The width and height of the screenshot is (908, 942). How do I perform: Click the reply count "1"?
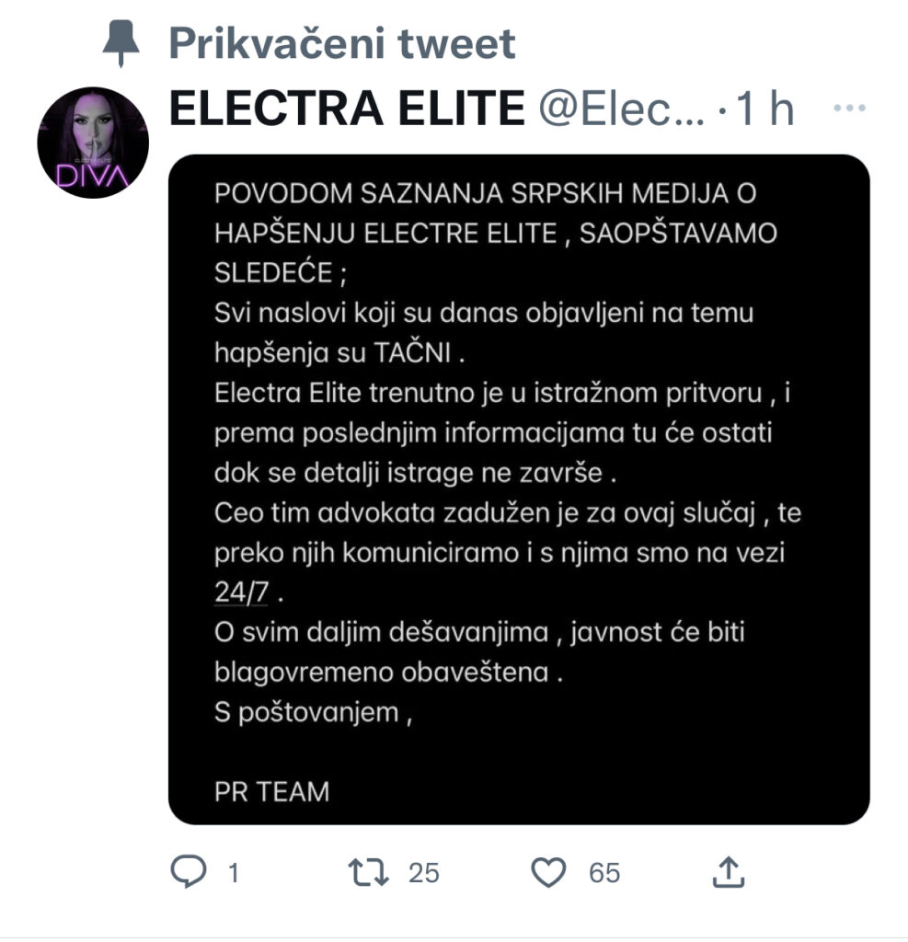[x=234, y=873]
